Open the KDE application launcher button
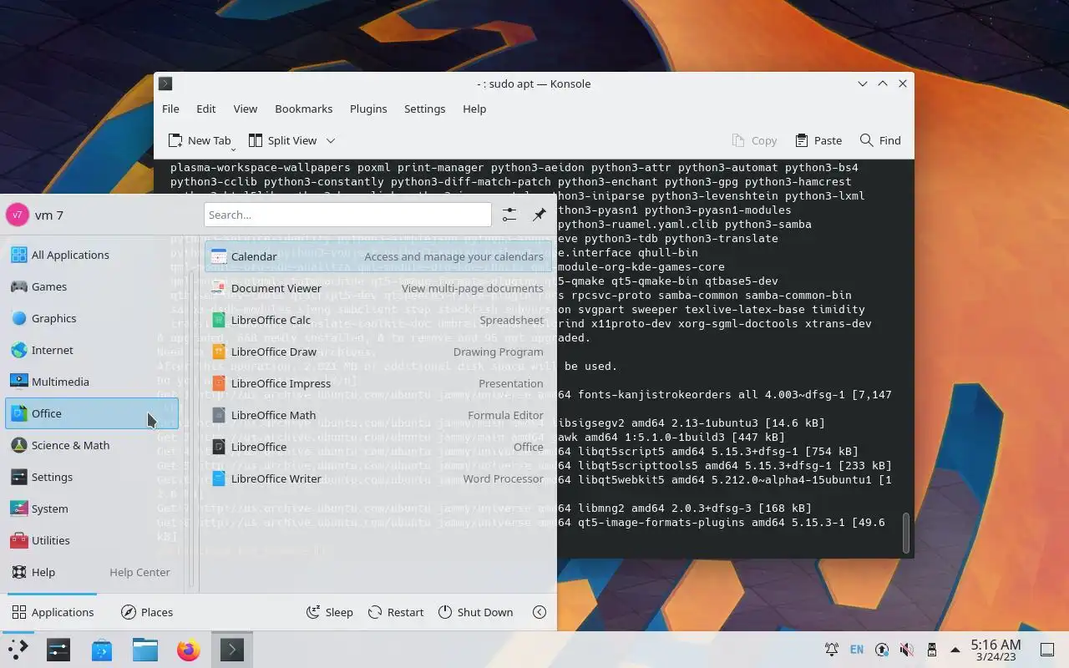The image size is (1069, 668). (x=18, y=650)
